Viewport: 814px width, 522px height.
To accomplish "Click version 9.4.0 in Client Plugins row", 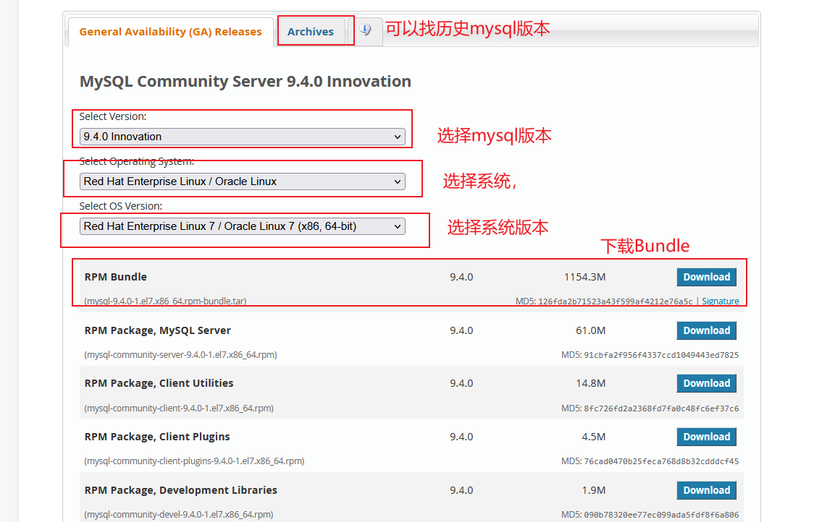I will pos(461,437).
